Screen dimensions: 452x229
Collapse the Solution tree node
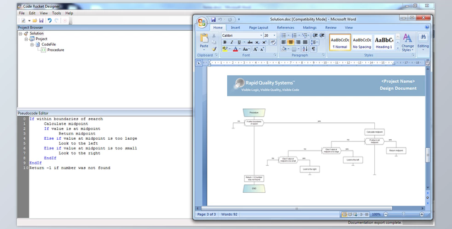pos(20,34)
